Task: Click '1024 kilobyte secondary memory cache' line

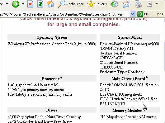Action: tap(40, 94)
